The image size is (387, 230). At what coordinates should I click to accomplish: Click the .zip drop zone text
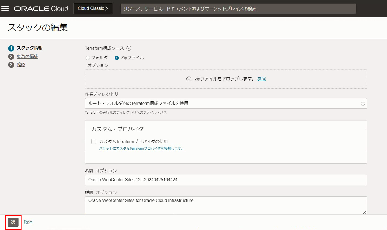[224, 79]
